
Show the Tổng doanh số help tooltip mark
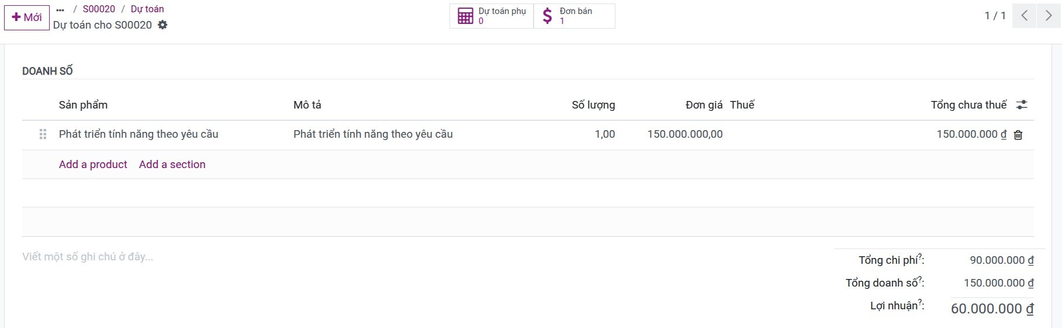pos(920,280)
